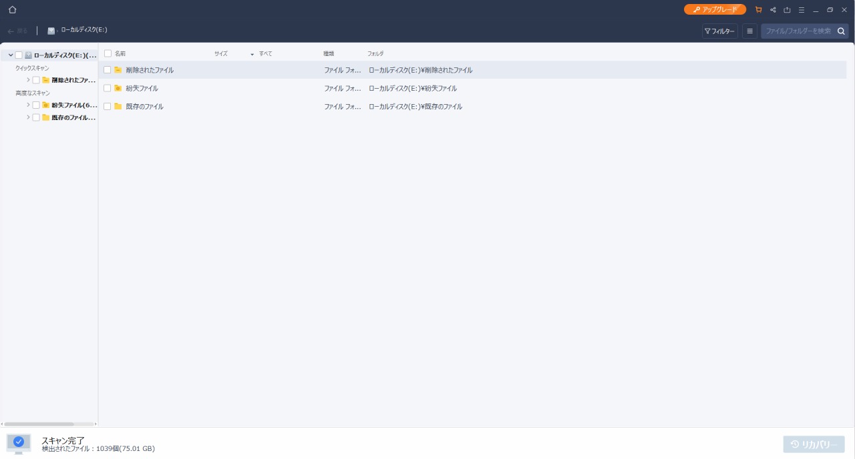Image resolution: width=855 pixels, height=459 pixels.
Task: Click the share icon in title bar
Action: tap(773, 10)
